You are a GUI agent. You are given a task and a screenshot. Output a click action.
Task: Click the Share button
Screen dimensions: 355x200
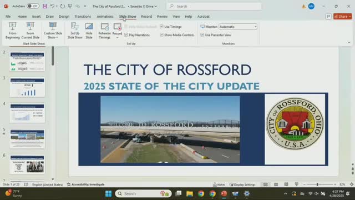(x=342, y=16)
